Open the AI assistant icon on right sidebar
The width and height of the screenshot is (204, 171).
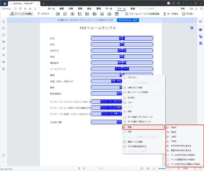[200, 30]
